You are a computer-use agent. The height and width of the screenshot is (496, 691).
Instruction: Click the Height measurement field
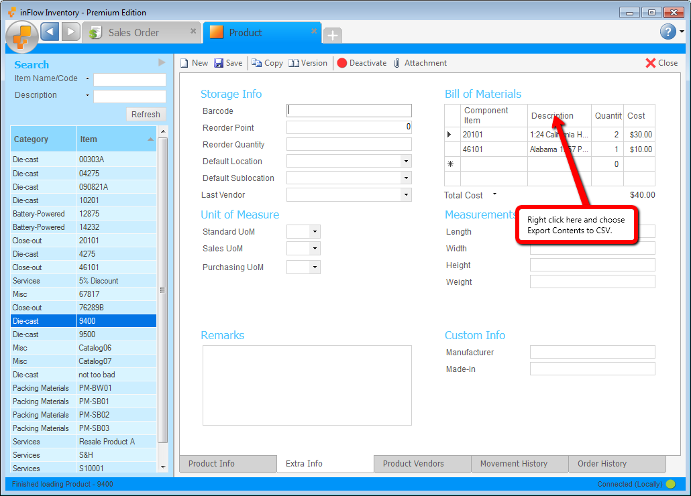(x=593, y=265)
